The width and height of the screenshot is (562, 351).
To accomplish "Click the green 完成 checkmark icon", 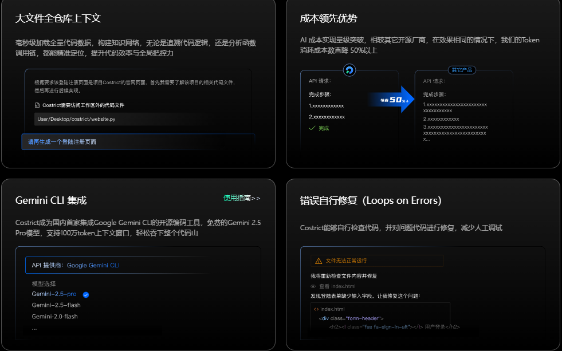I will click(x=312, y=128).
